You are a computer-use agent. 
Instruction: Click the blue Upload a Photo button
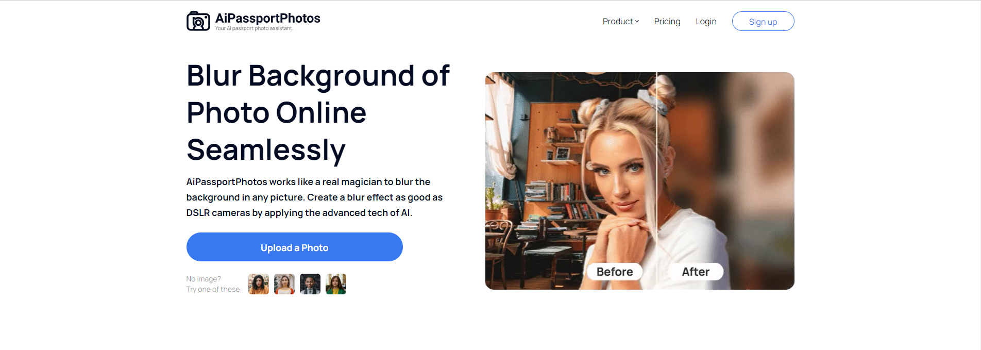(x=294, y=247)
